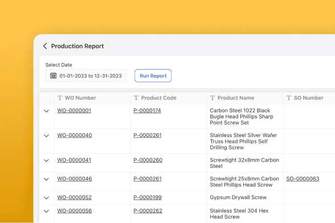This screenshot has width=335, height=223.
Task: Expand the WO-0000040 row
Action: [46, 135]
